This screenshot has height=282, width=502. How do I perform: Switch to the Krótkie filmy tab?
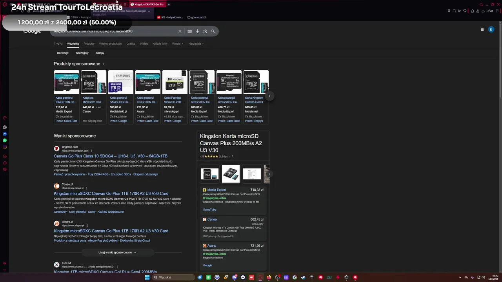160,43
